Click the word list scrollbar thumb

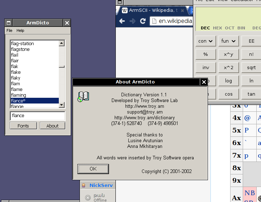coord(62,67)
